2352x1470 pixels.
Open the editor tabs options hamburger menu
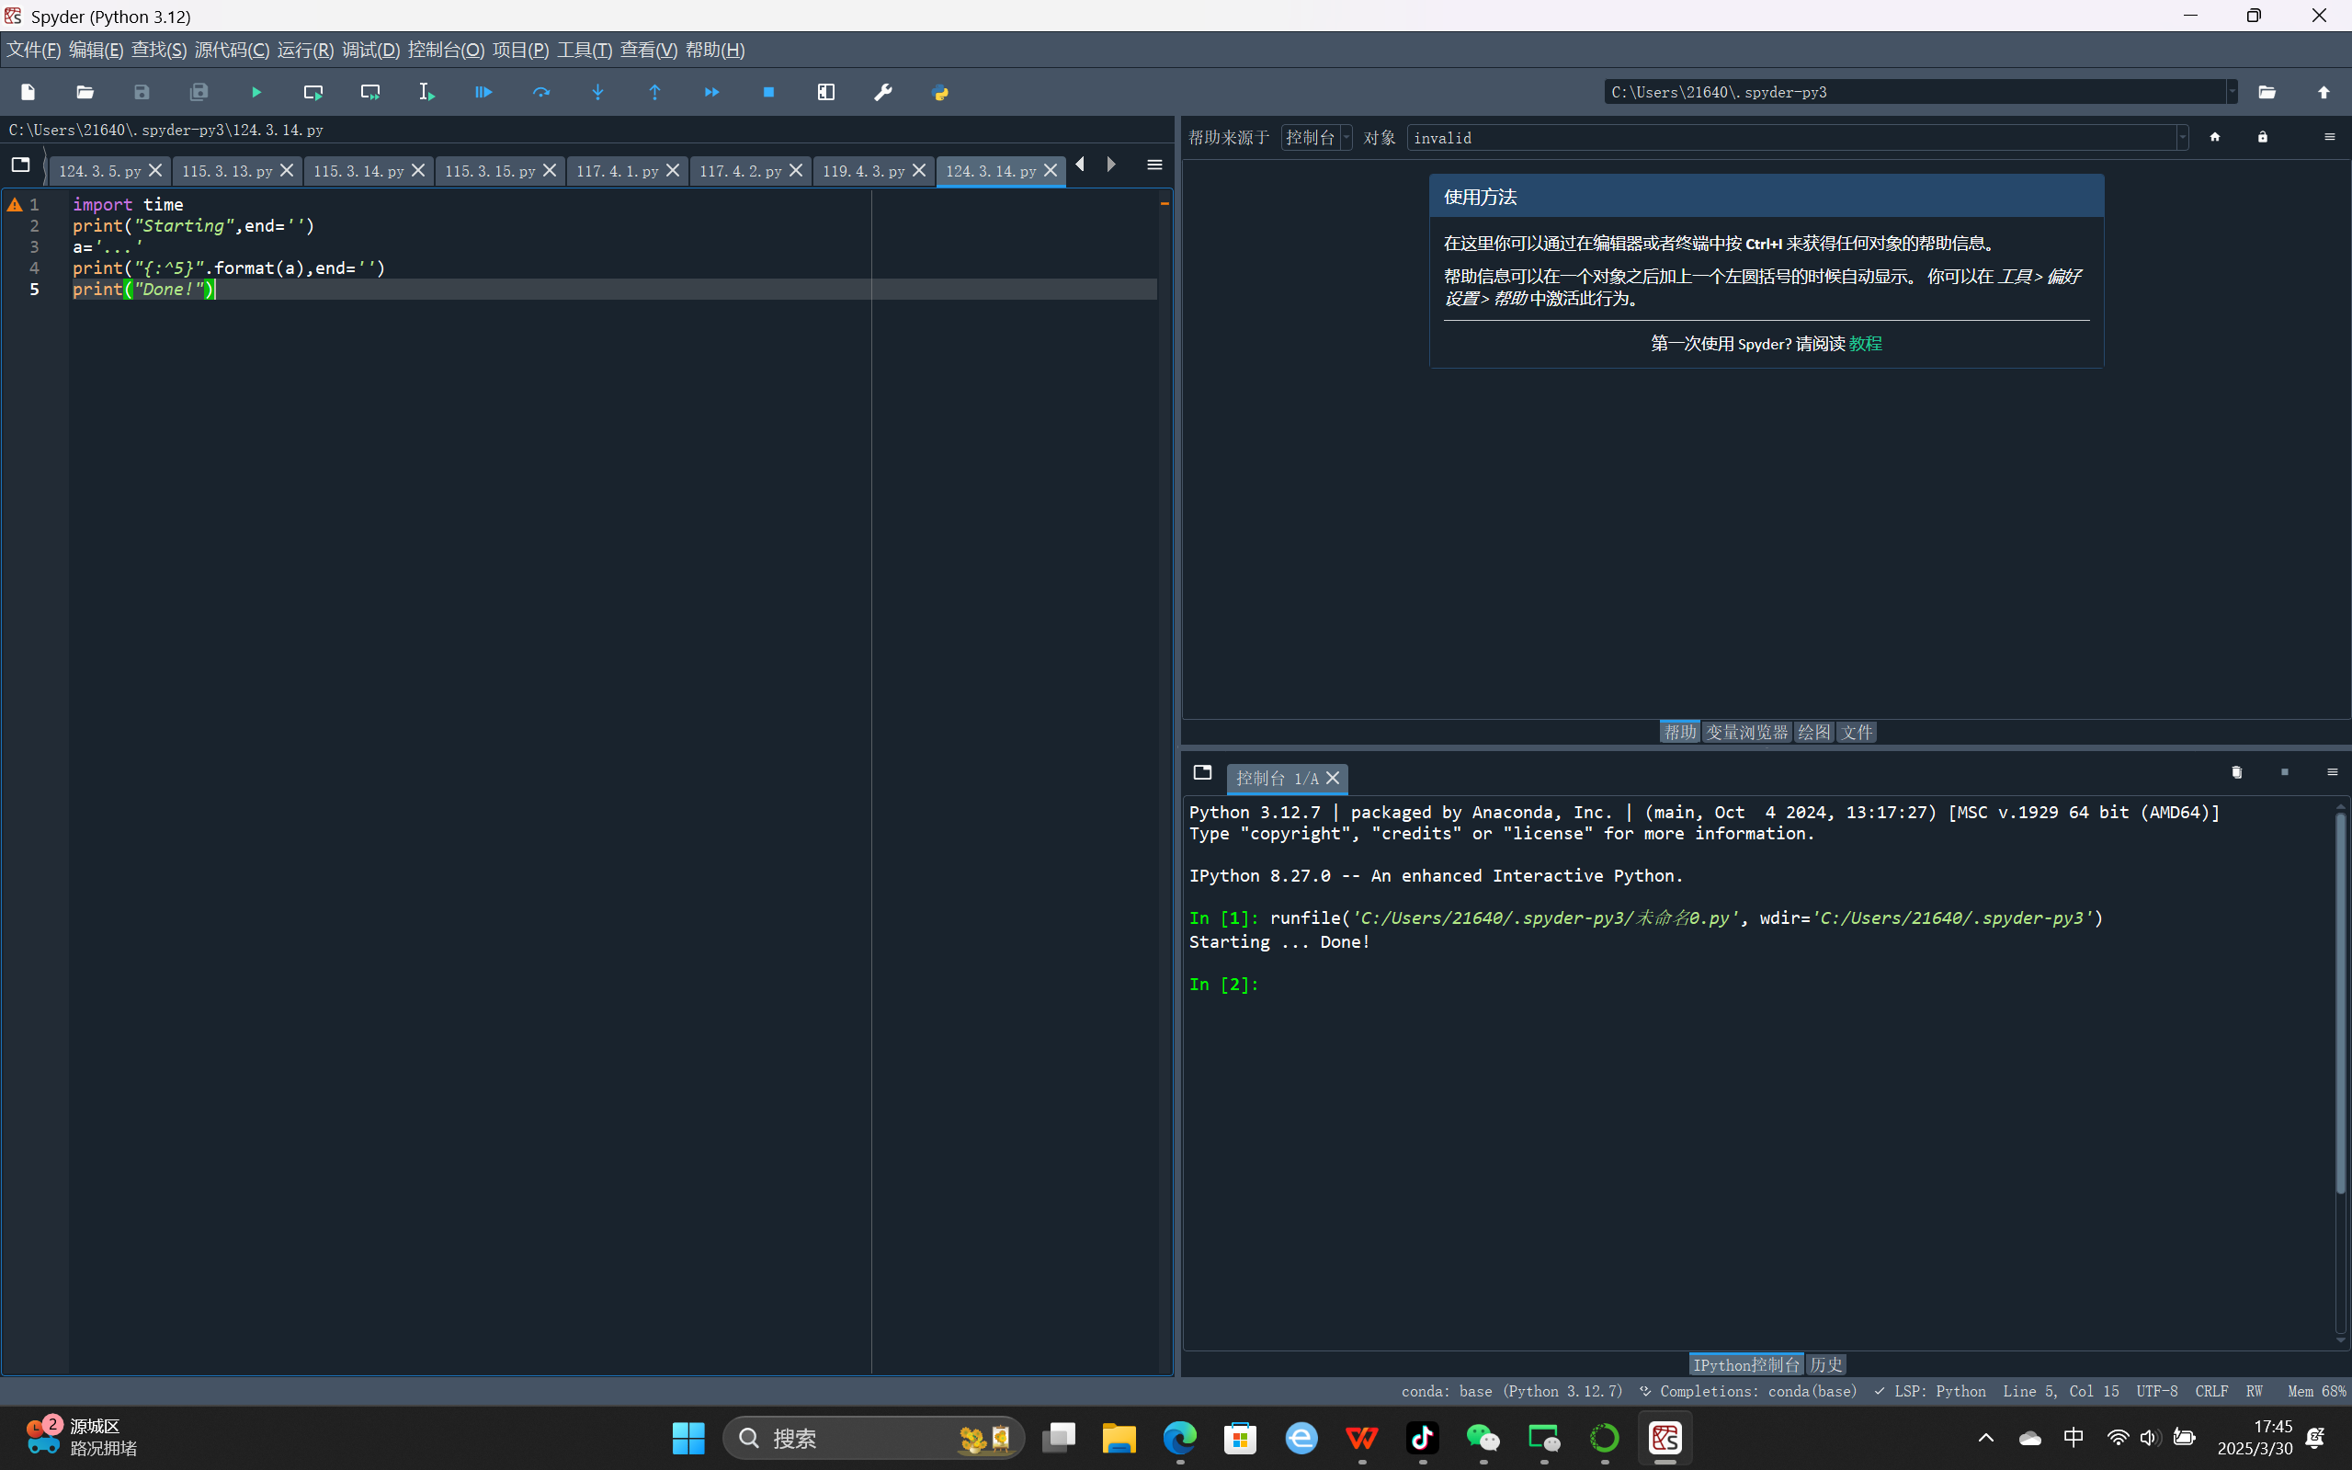(1154, 165)
